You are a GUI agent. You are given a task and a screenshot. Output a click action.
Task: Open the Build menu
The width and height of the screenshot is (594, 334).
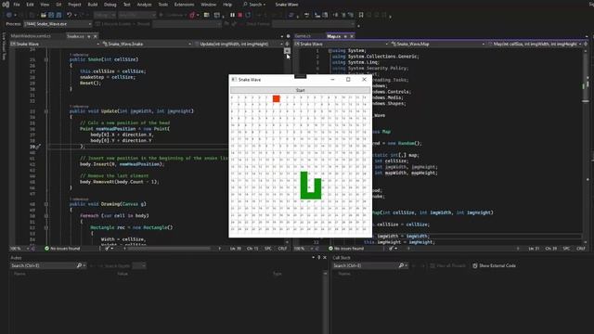click(93, 5)
